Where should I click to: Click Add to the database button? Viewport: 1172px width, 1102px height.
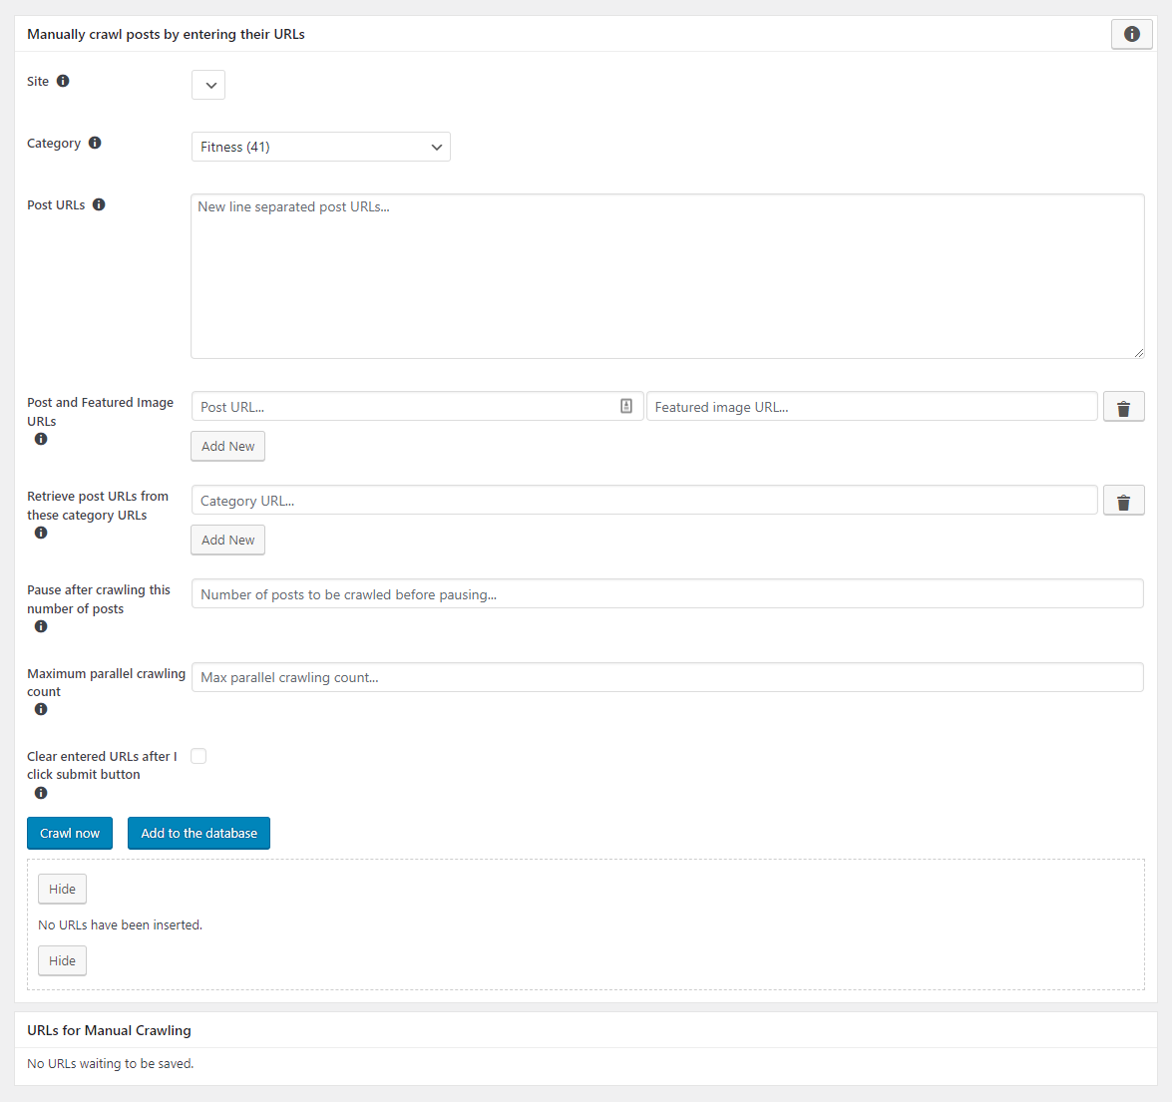[198, 833]
